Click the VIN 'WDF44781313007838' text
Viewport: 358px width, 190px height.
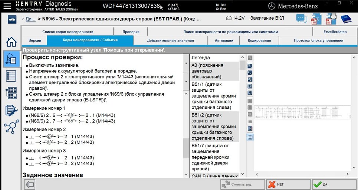[x=131, y=6]
